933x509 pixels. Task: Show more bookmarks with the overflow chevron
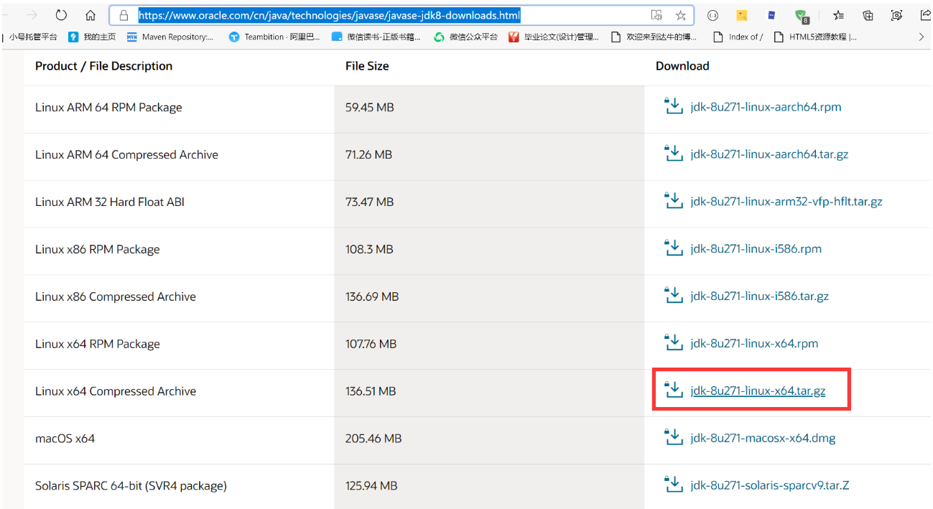pos(922,37)
